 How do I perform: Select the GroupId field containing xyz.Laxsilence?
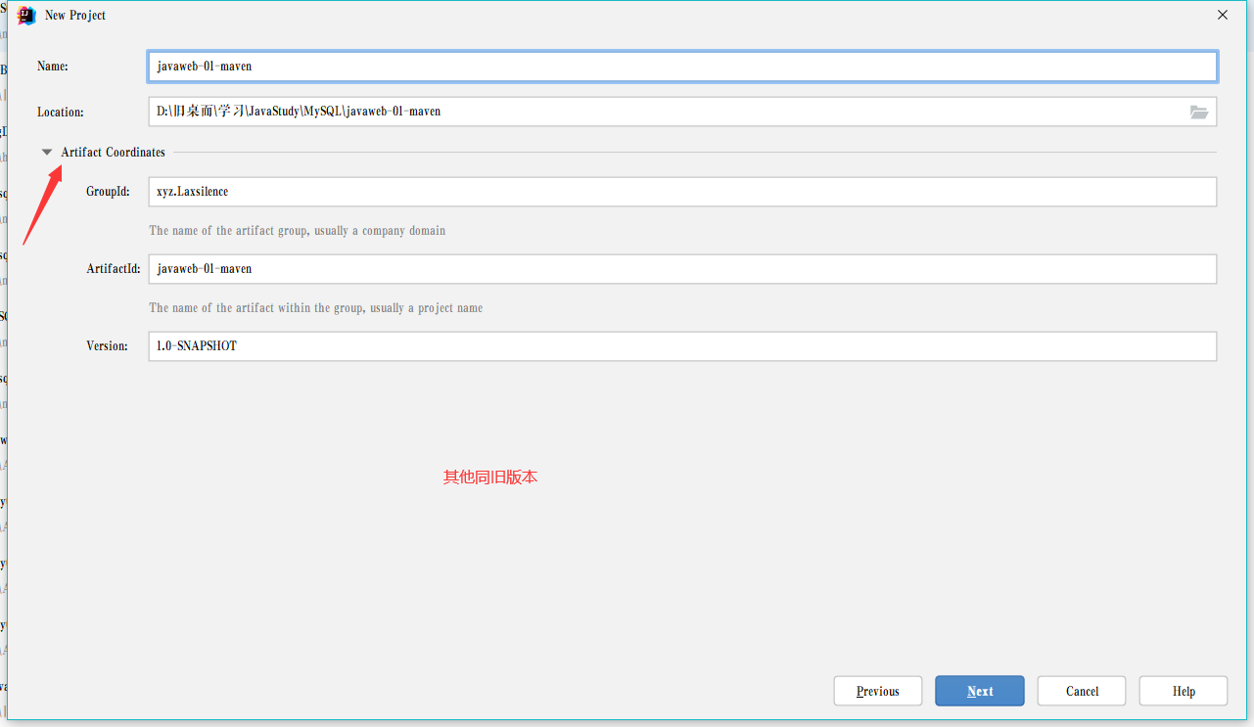[681, 192]
